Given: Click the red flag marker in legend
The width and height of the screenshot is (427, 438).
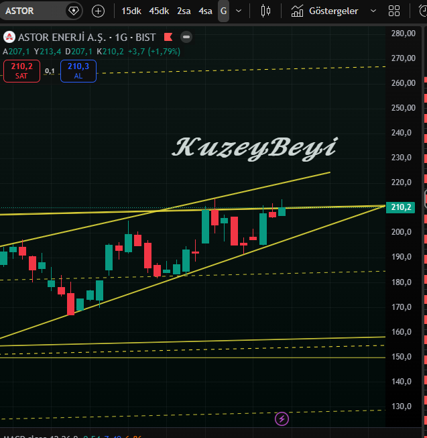Looking at the screenshot, I should [168, 37].
